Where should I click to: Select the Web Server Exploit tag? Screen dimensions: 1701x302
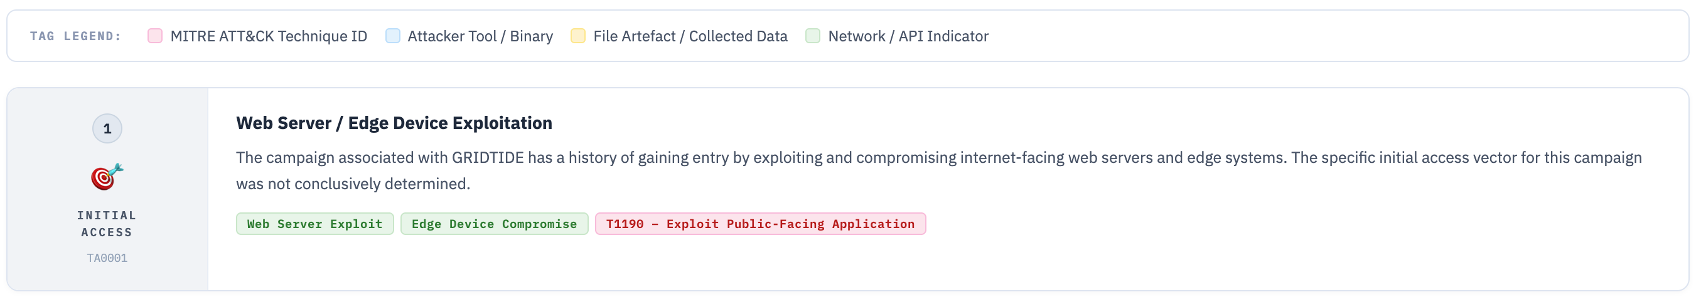point(314,224)
